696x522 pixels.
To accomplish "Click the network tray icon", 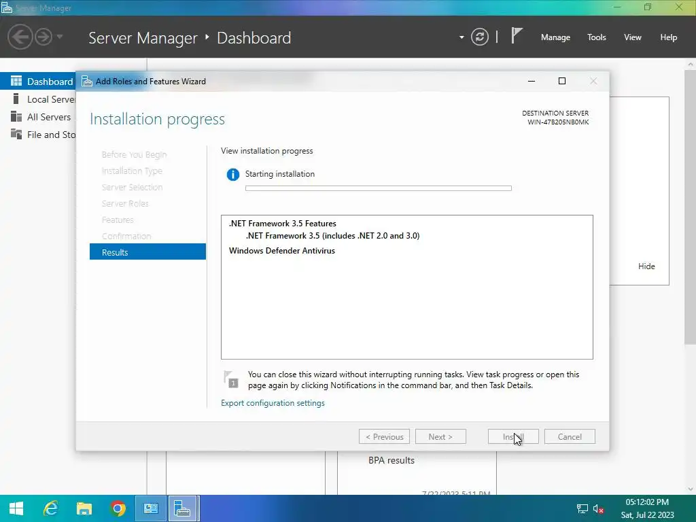I will tap(582, 508).
